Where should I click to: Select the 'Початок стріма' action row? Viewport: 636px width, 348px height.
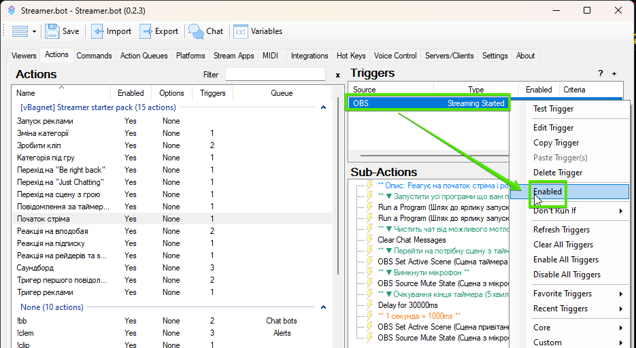[x=172, y=219]
